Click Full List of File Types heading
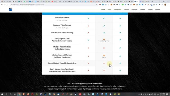The width and height of the screenshot is (170, 96). point(85,83)
